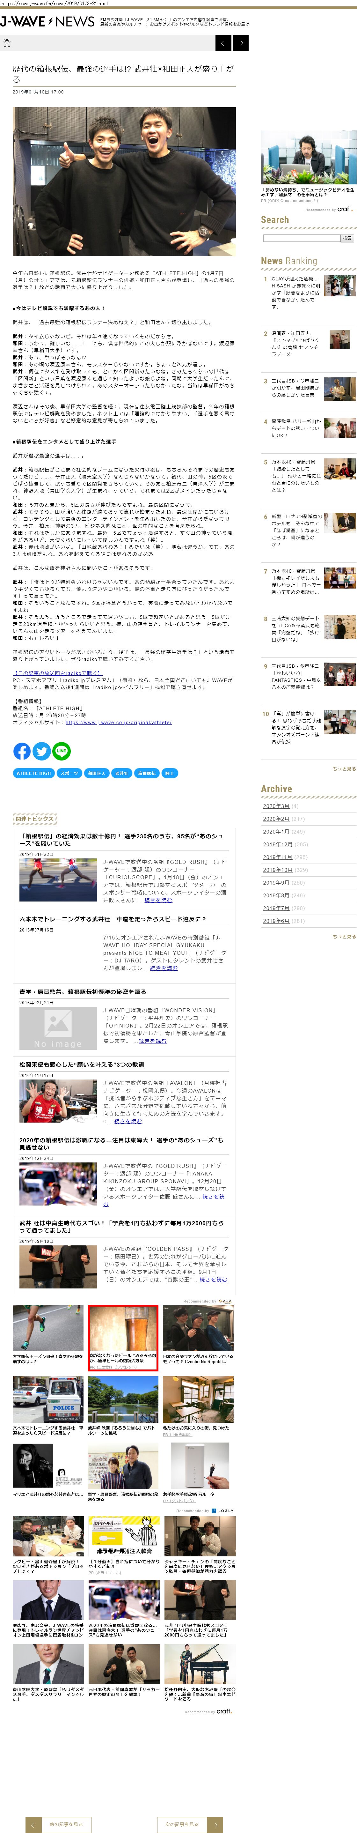Click the home icon in the navigation bar
Image resolution: width=357 pixels, height=1833 pixels.
[7, 43]
